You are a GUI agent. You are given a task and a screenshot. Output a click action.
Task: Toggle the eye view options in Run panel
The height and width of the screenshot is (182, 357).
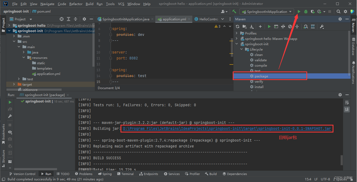pyautogui.click(x=10, y=132)
